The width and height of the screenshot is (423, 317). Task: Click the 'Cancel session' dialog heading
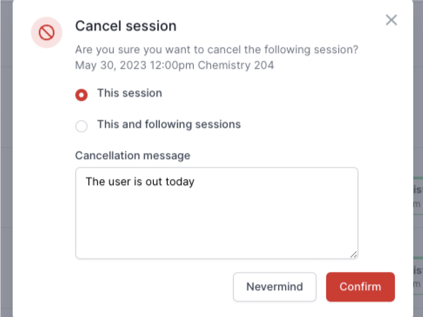pyautogui.click(x=126, y=26)
